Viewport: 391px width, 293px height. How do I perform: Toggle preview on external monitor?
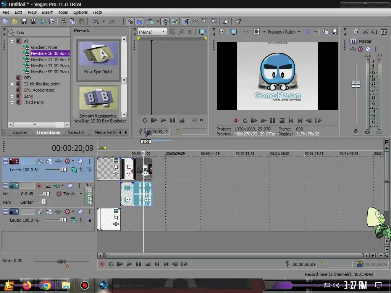click(234, 32)
